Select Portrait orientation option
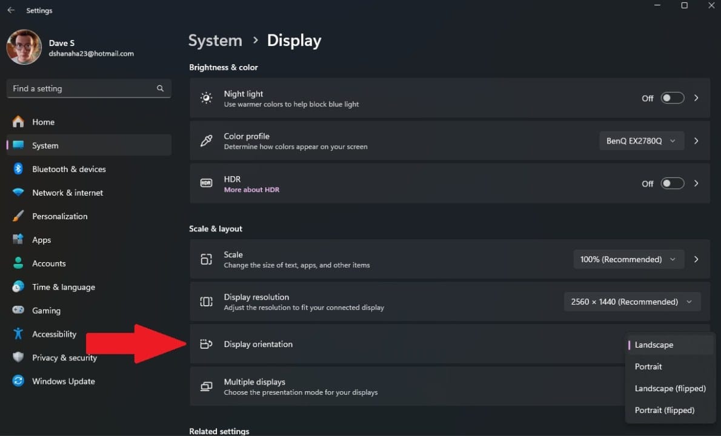721x436 pixels. pos(648,366)
